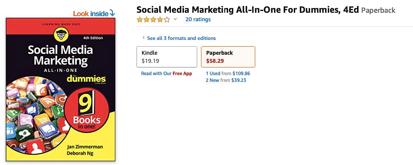Click the book cover thumbnail
This screenshot has width=413, height=165.
[x=61, y=89]
